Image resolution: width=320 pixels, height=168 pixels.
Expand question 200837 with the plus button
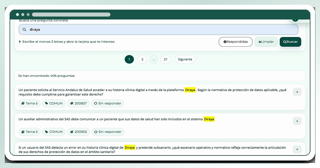(x=297, y=92)
